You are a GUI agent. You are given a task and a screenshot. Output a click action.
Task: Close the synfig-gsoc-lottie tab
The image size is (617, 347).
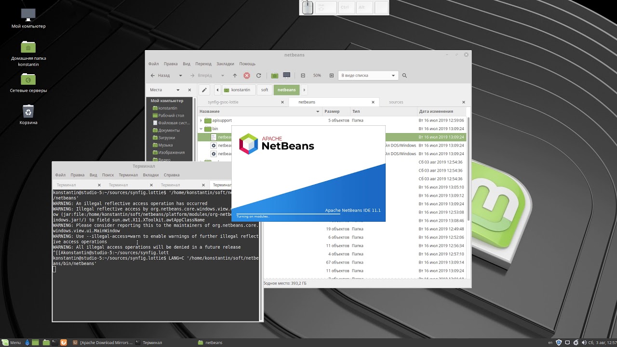click(x=282, y=102)
